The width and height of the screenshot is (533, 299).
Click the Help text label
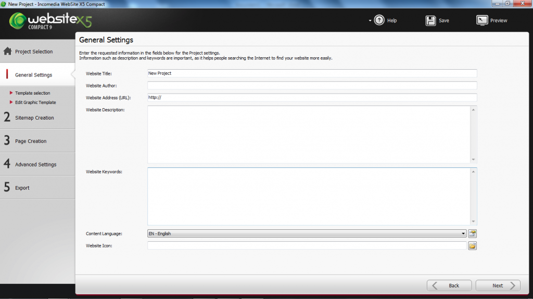tap(392, 20)
